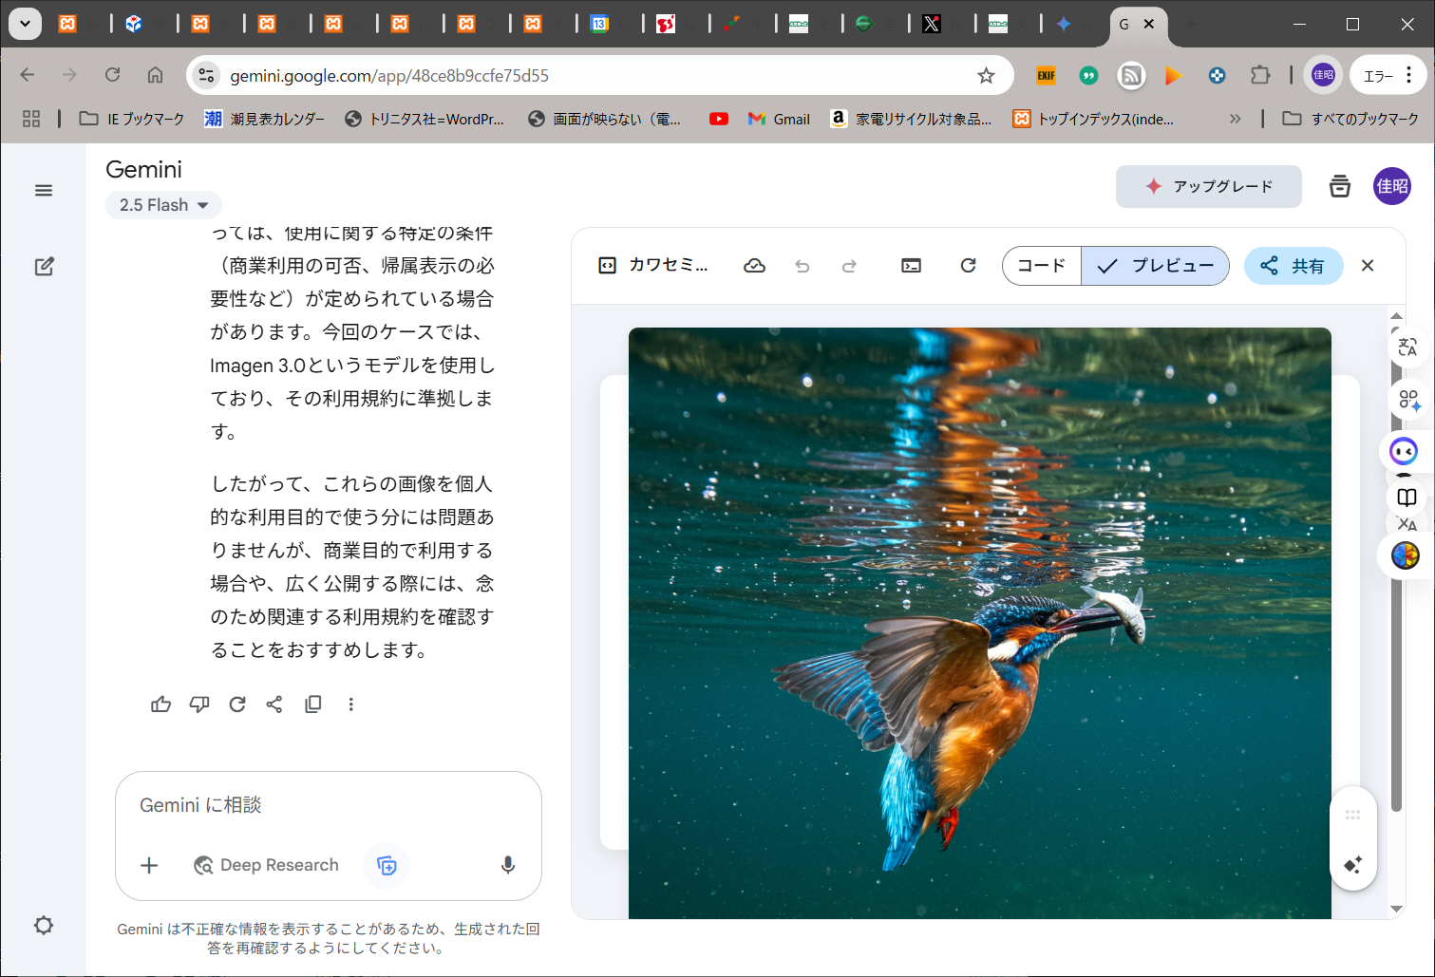Click the microphone icon in the prompt box

508,865
